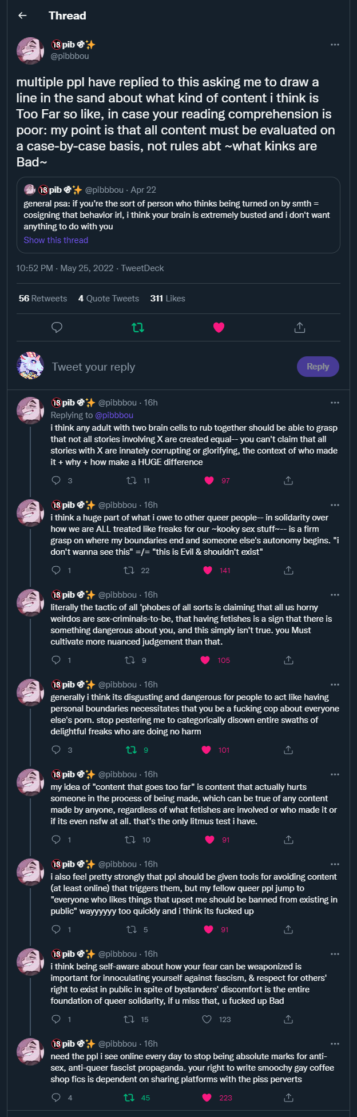Retweet the tweet showing 22 retweets

(x=129, y=570)
